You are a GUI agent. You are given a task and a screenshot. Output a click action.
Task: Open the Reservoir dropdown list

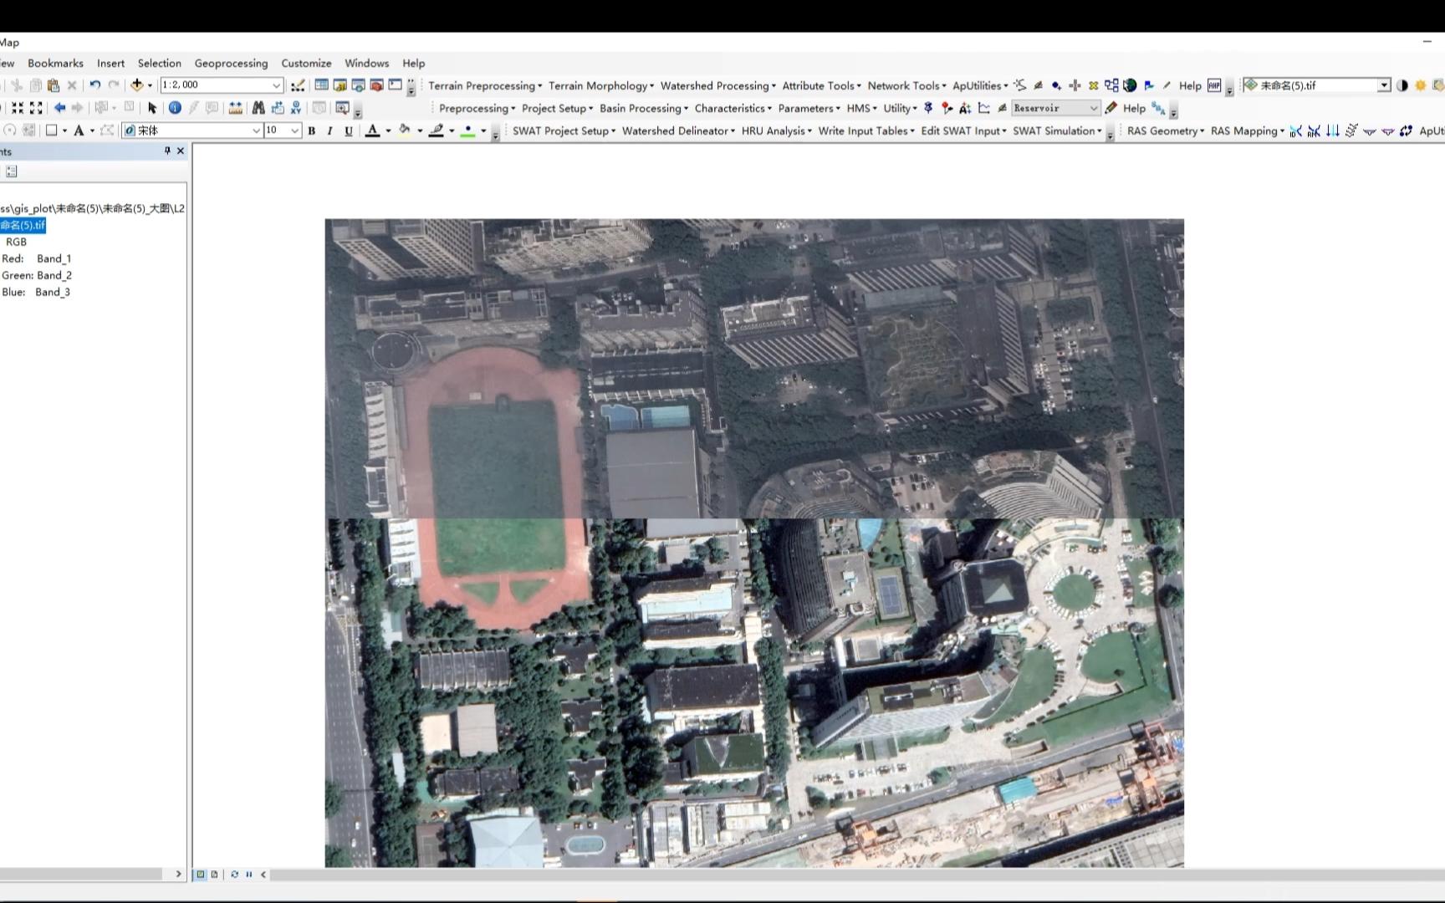pyautogui.click(x=1094, y=108)
